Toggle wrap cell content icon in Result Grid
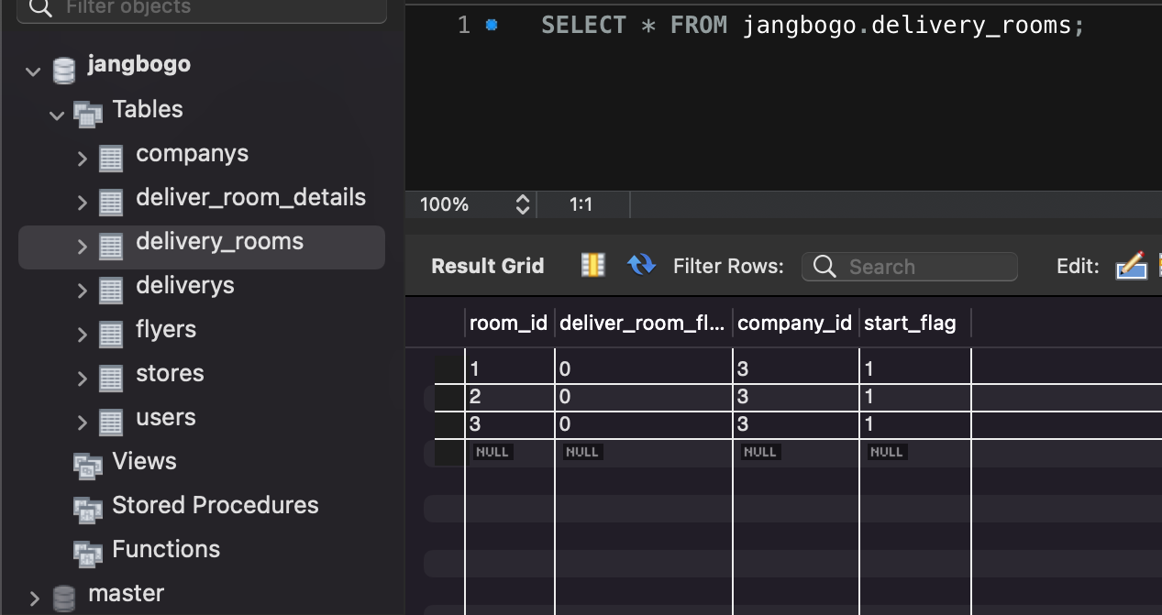This screenshot has height=615, width=1162. 593,266
